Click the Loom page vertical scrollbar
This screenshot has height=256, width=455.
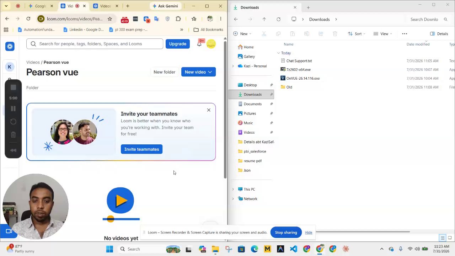tap(225, 110)
